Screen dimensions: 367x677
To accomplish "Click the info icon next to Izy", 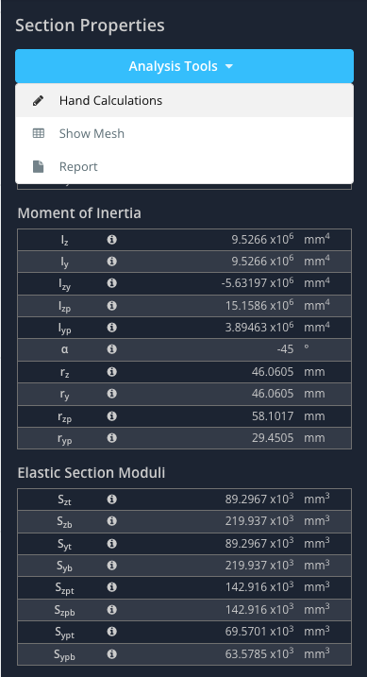I will pyautogui.click(x=111, y=283).
